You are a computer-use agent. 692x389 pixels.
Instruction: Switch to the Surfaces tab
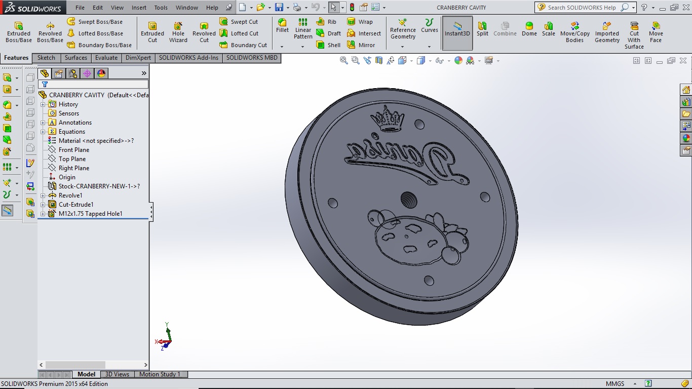(76, 58)
